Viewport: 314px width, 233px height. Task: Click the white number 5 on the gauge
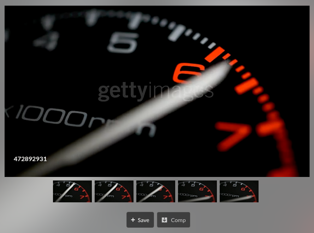(123, 42)
